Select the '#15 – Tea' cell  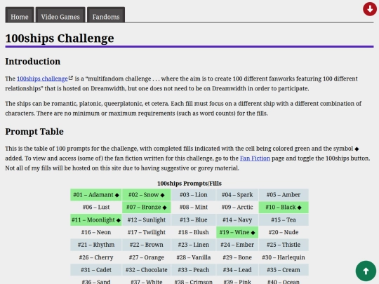284,219
